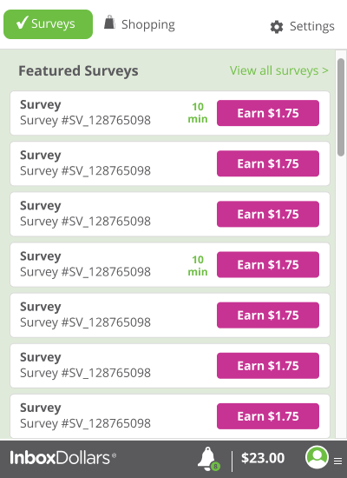The image size is (347, 478).
Task: Click Earn $1.75 on the third survey
Action: click(268, 214)
